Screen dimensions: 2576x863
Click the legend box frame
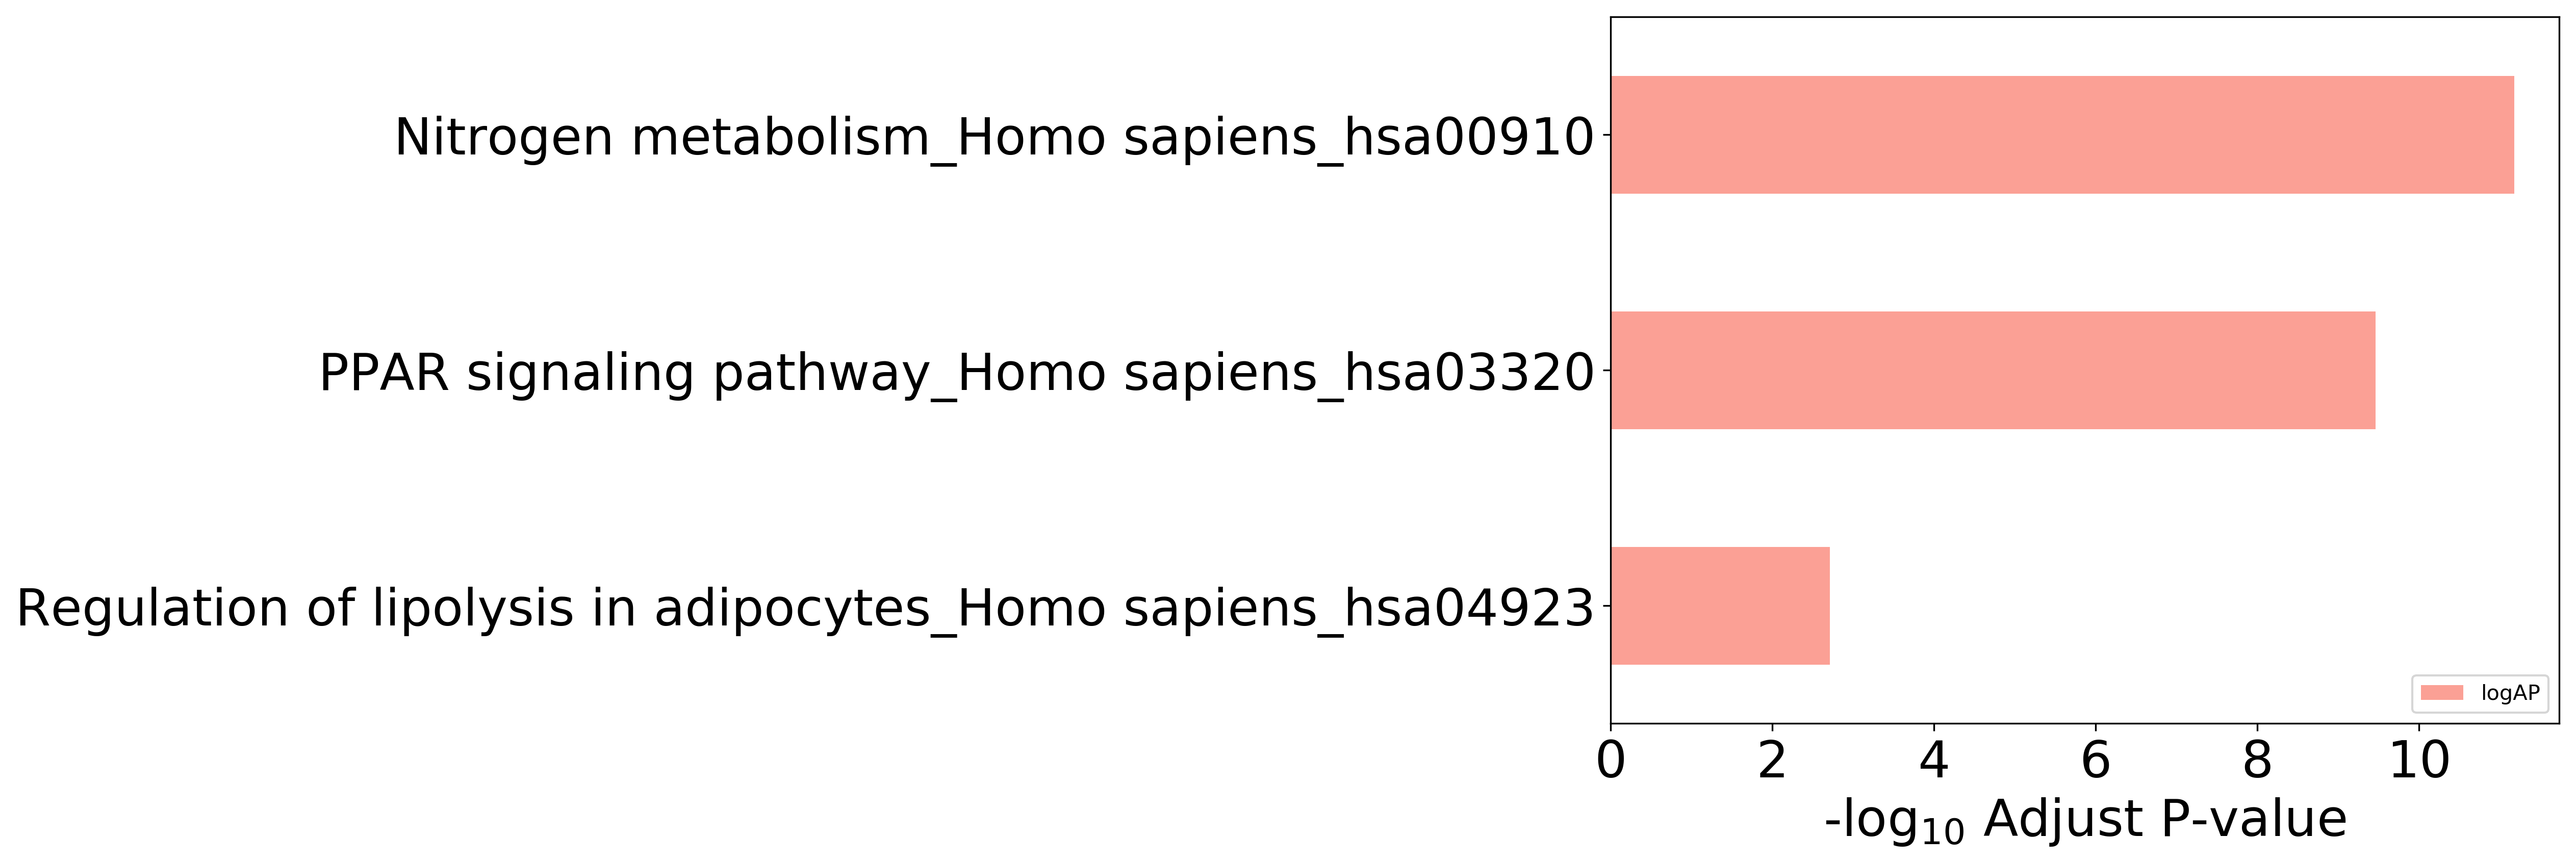coord(2480,693)
